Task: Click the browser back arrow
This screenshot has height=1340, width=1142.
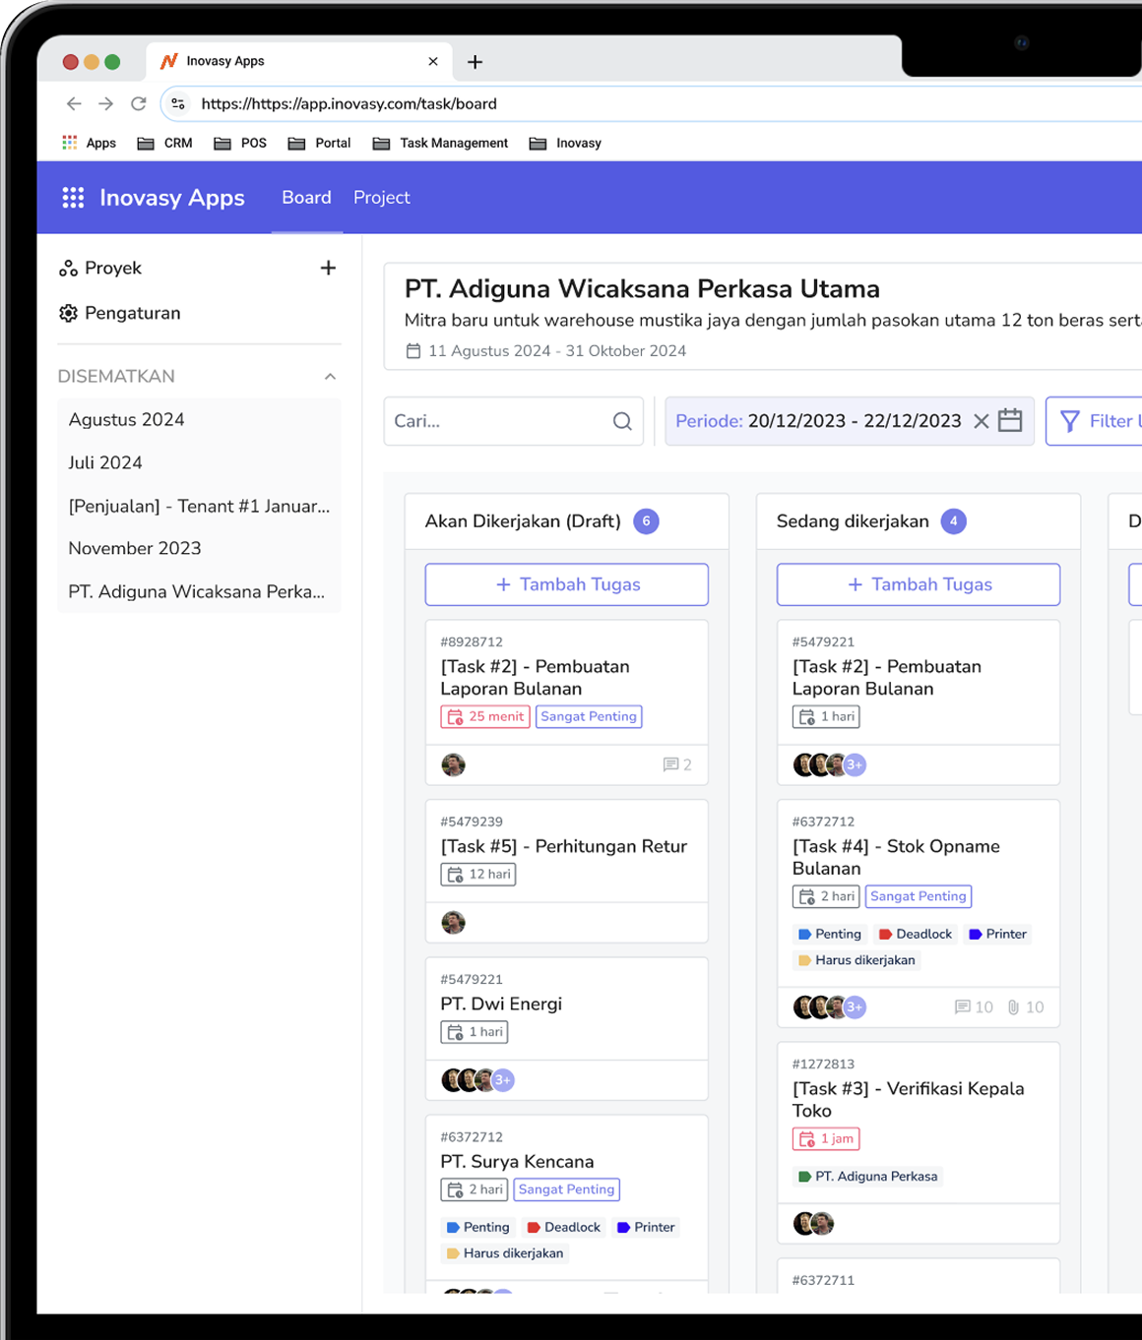Action: click(x=74, y=103)
